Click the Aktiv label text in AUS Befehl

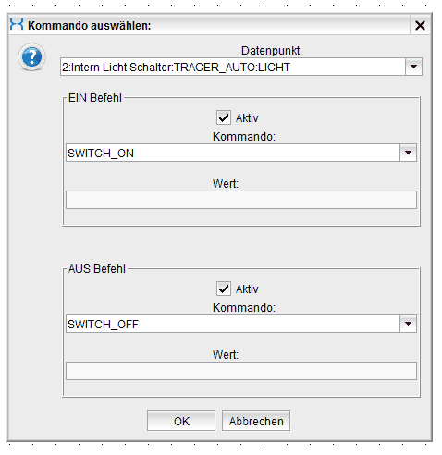coord(247,289)
